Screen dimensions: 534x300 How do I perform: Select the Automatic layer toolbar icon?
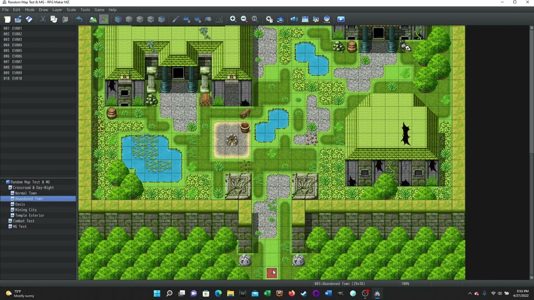118,19
